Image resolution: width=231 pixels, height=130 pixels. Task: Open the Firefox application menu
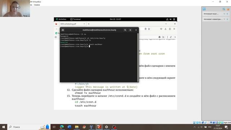click(174, 29)
